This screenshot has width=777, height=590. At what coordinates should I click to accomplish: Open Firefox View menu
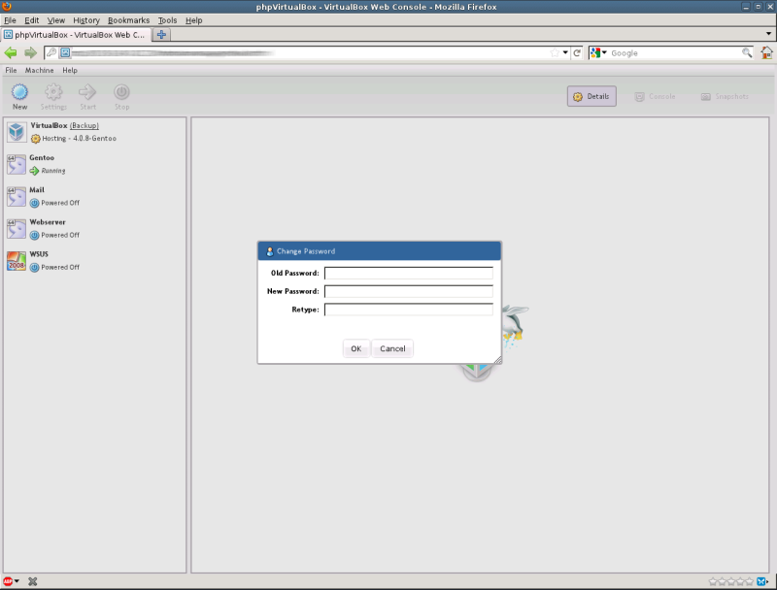56,20
